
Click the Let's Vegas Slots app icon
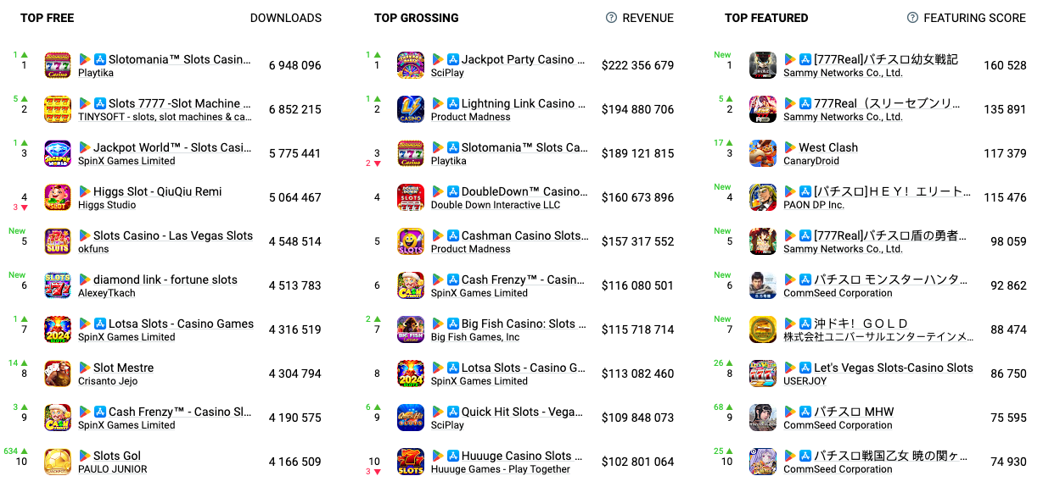763,374
